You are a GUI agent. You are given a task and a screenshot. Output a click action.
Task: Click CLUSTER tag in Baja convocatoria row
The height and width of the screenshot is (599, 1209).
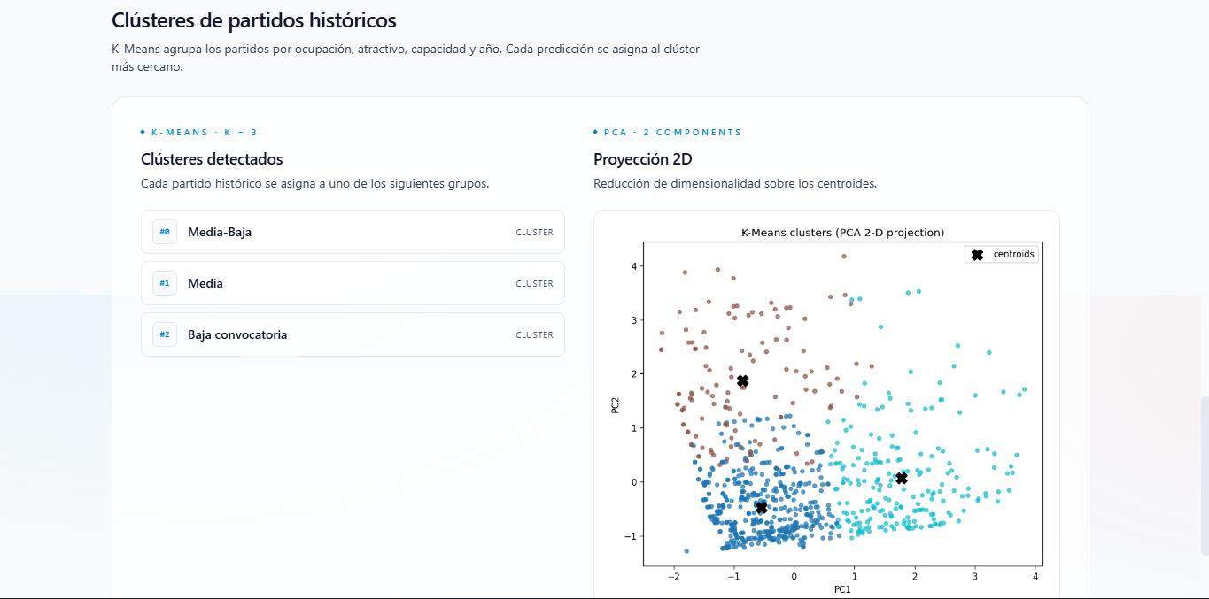535,335
